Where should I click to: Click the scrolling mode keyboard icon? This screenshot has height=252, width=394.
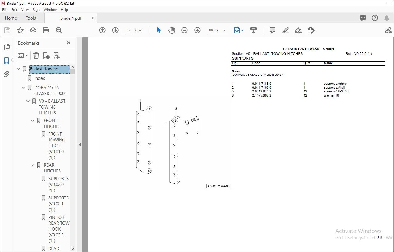(253, 30)
